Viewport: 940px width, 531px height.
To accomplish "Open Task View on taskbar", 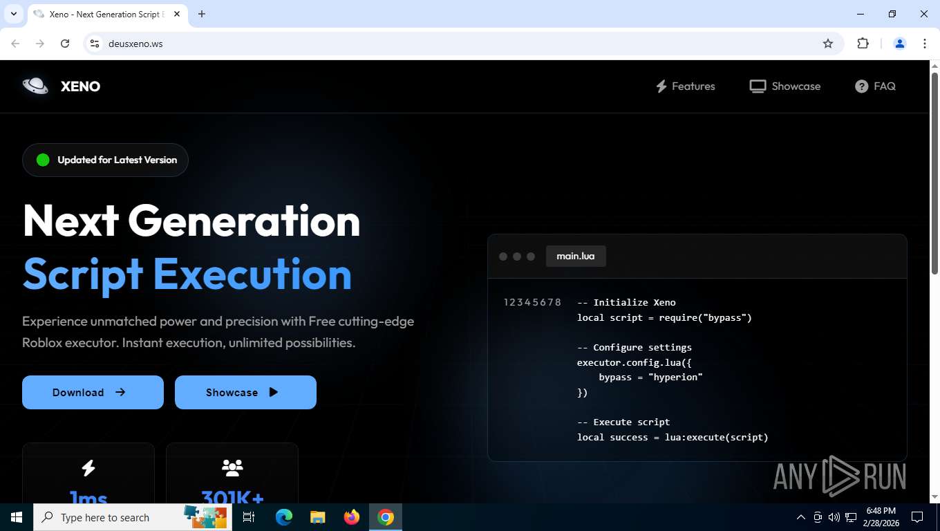I will (249, 517).
